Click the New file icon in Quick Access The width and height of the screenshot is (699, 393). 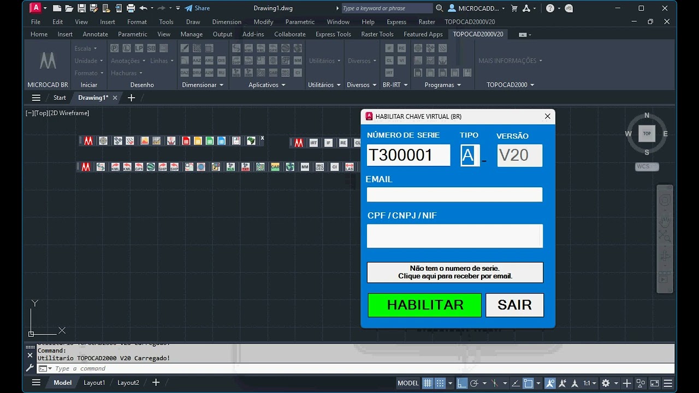tap(57, 8)
